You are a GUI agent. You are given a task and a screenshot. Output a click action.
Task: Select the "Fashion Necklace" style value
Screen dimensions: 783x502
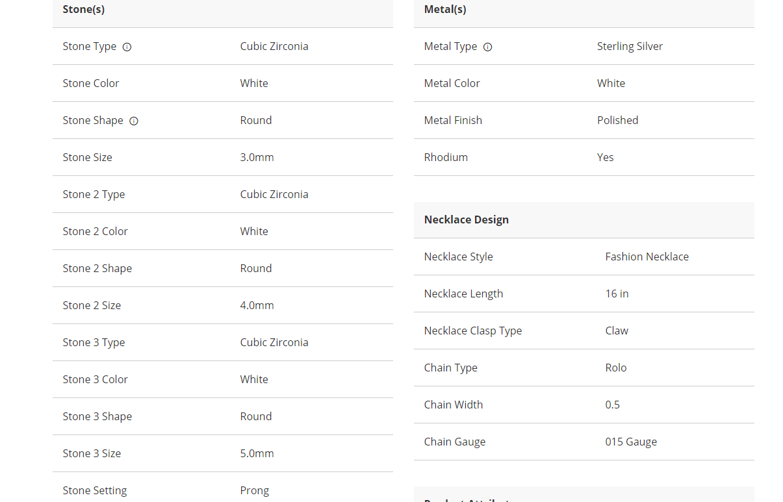point(647,257)
